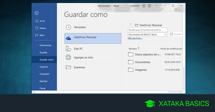
Task: Open the Documentos folder
Action: [142, 62]
